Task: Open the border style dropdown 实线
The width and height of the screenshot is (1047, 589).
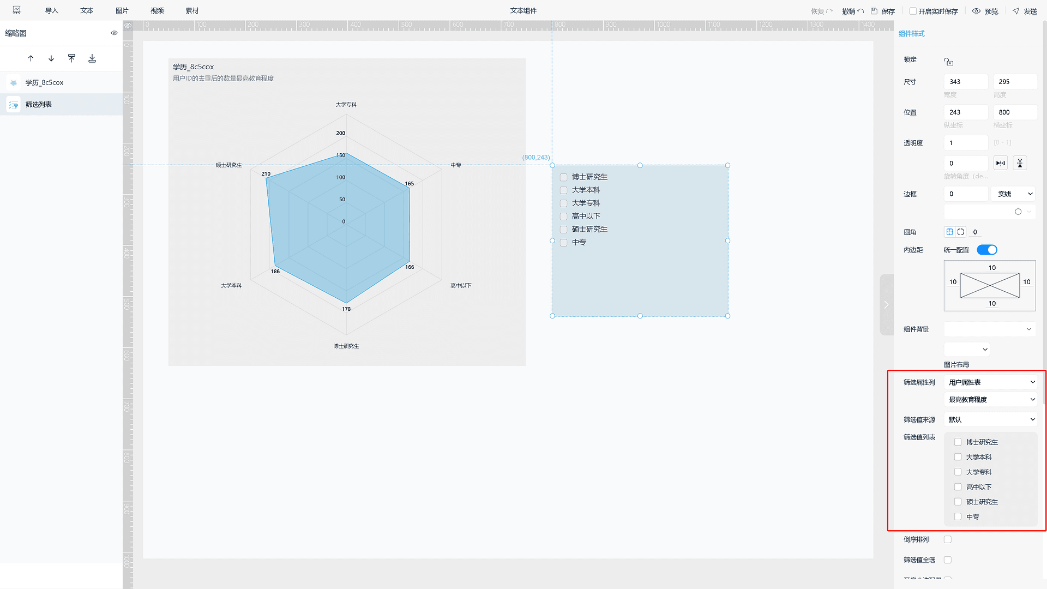Action: tap(1014, 194)
